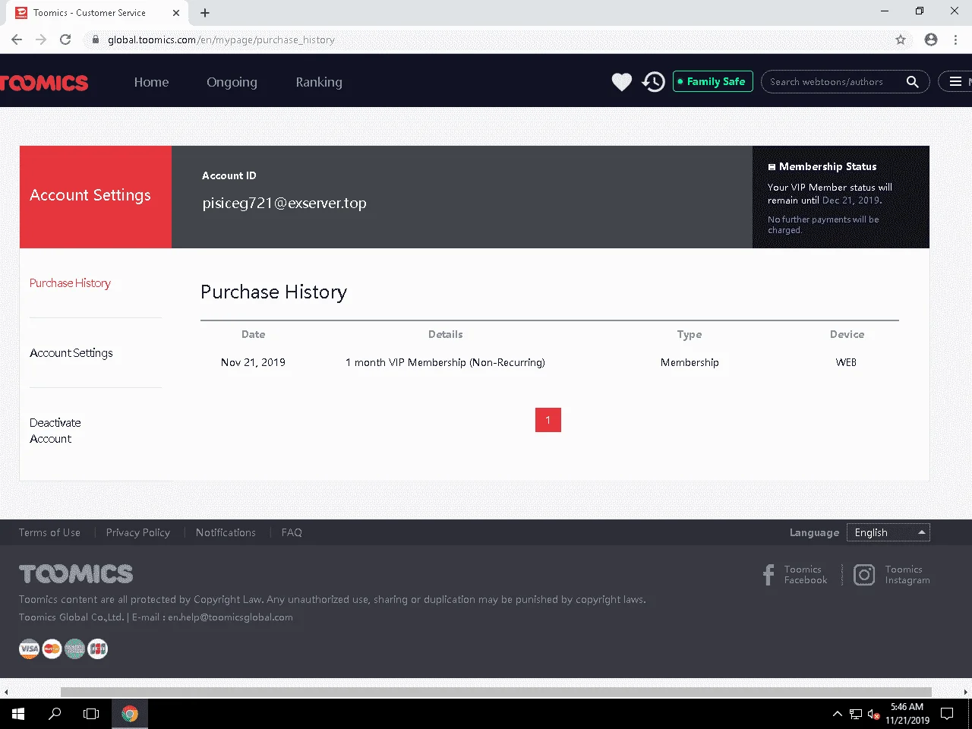The height and width of the screenshot is (729, 972).
Task: Go to the Home menu item
Action: pyautogui.click(x=151, y=82)
